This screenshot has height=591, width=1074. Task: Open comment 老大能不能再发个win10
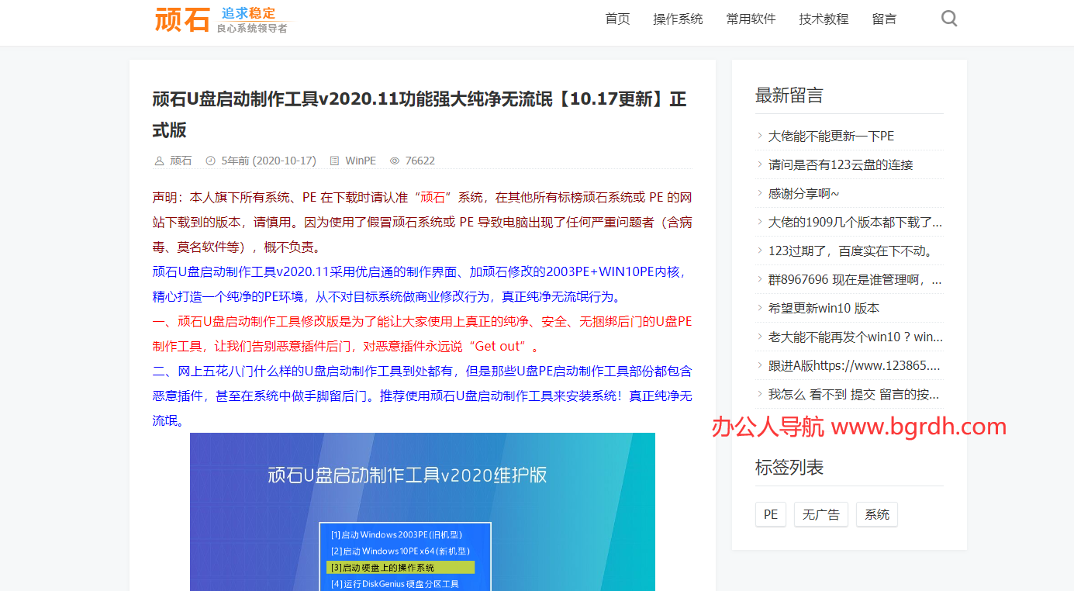point(855,337)
